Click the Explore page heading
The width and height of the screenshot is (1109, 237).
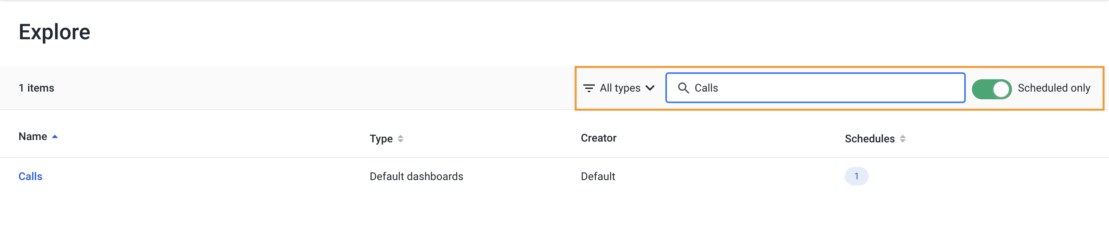(54, 32)
